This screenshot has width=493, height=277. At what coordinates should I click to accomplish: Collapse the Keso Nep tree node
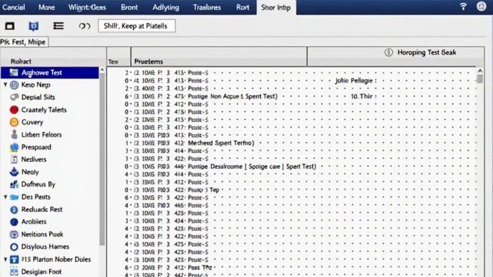pyautogui.click(x=5, y=85)
